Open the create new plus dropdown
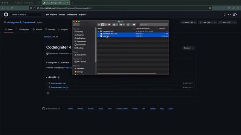This screenshot has height=135, width=241. [229, 15]
